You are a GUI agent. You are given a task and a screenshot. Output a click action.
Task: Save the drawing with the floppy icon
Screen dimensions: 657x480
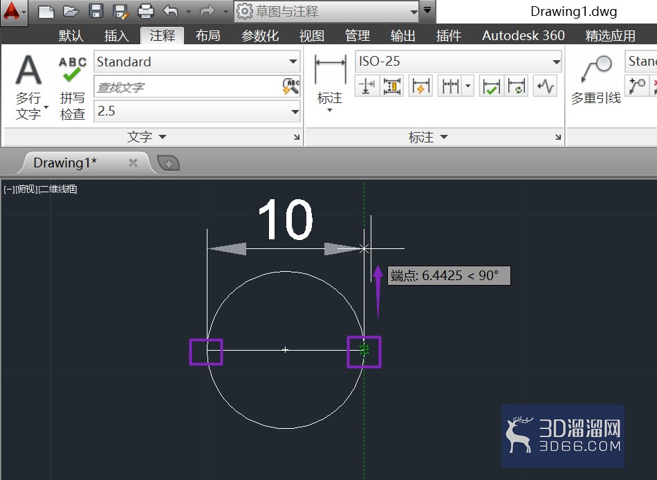[96, 11]
